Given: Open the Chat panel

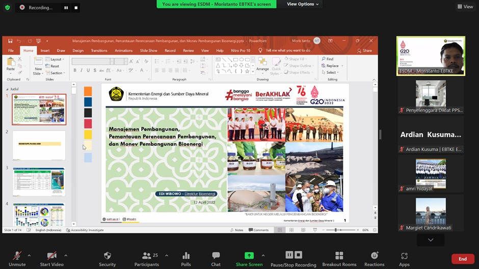Looking at the screenshot, I should click(216, 259).
